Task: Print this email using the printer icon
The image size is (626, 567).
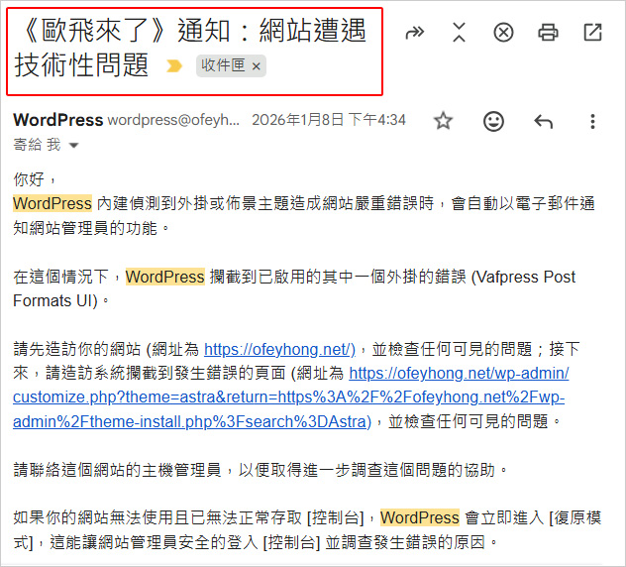Action: coord(548,33)
